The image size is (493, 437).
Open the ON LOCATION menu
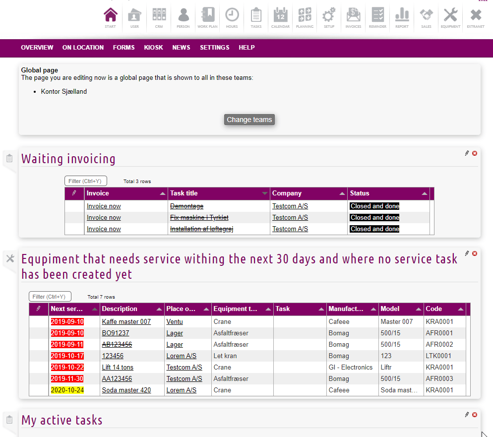[83, 48]
